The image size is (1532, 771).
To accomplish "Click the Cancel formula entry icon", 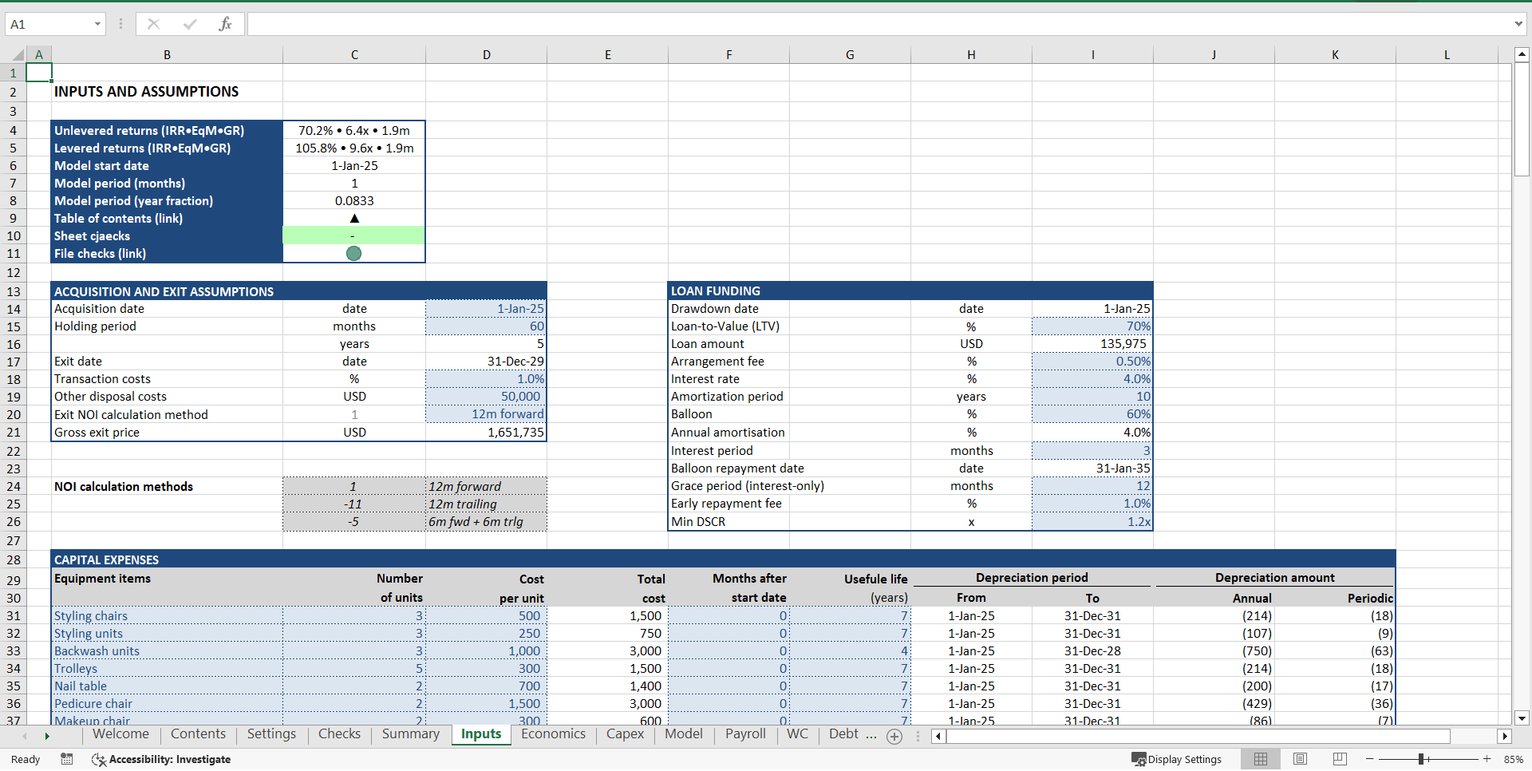I will coord(153,24).
